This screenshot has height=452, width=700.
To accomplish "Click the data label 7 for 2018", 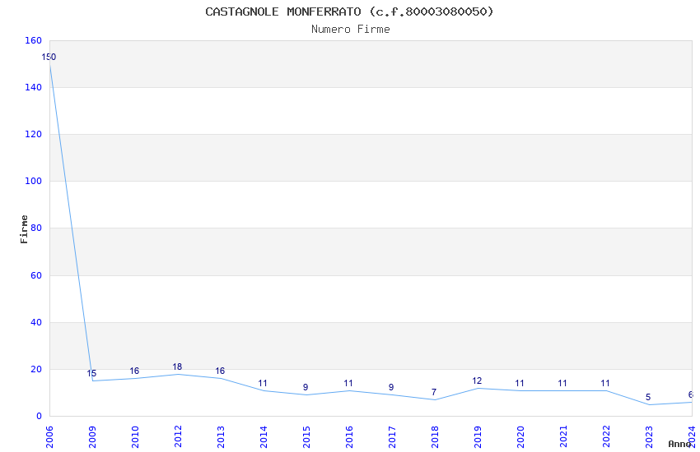I will tap(434, 392).
